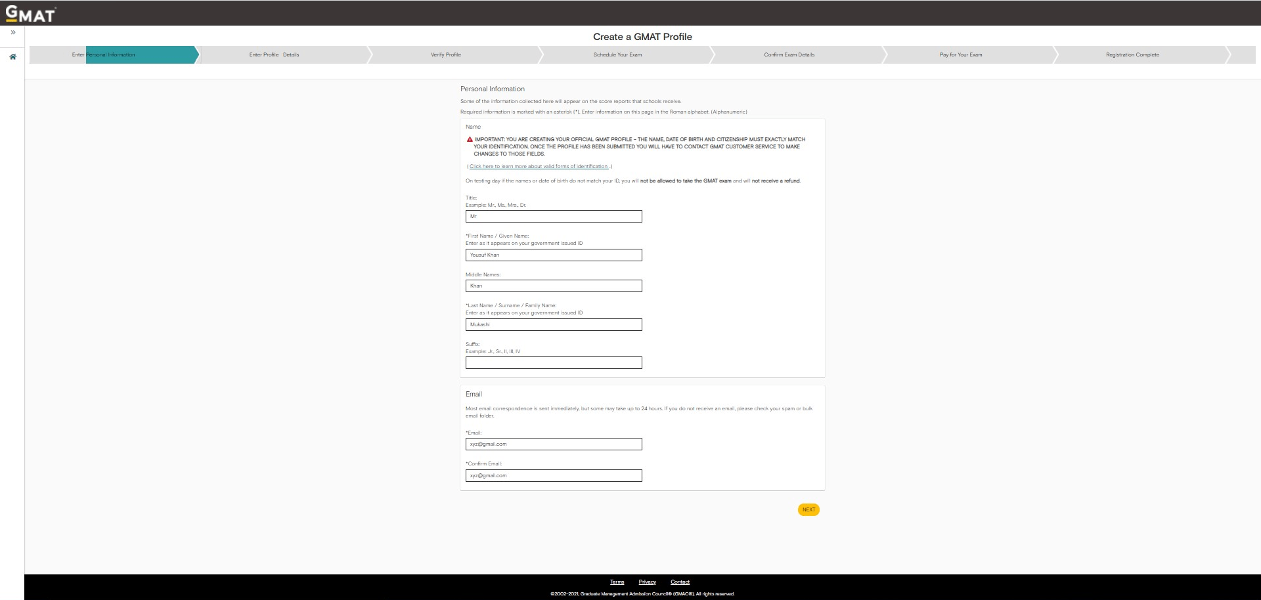The width and height of the screenshot is (1261, 600).
Task: Open Terms link in footer
Action: tap(617, 582)
